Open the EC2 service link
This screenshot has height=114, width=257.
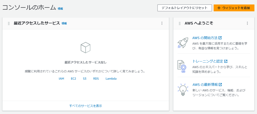[74, 79]
